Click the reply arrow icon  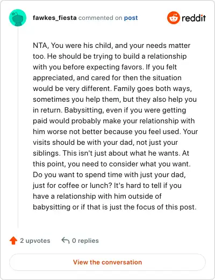[x=66, y=240]
